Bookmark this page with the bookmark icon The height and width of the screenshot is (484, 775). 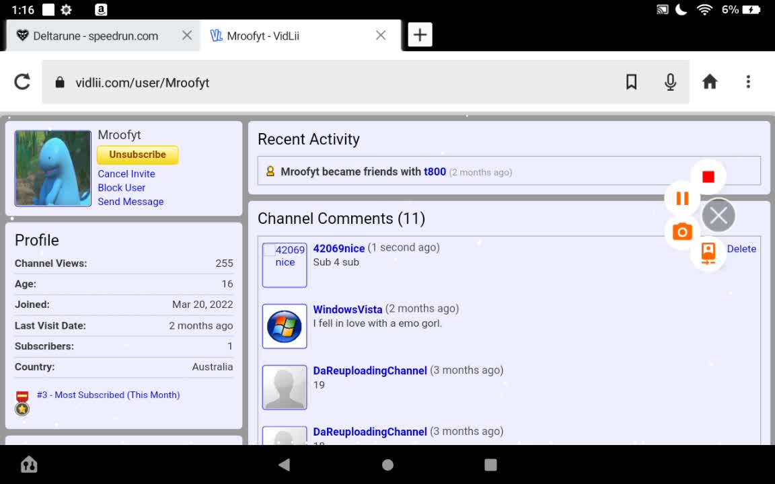coord(631,82)
